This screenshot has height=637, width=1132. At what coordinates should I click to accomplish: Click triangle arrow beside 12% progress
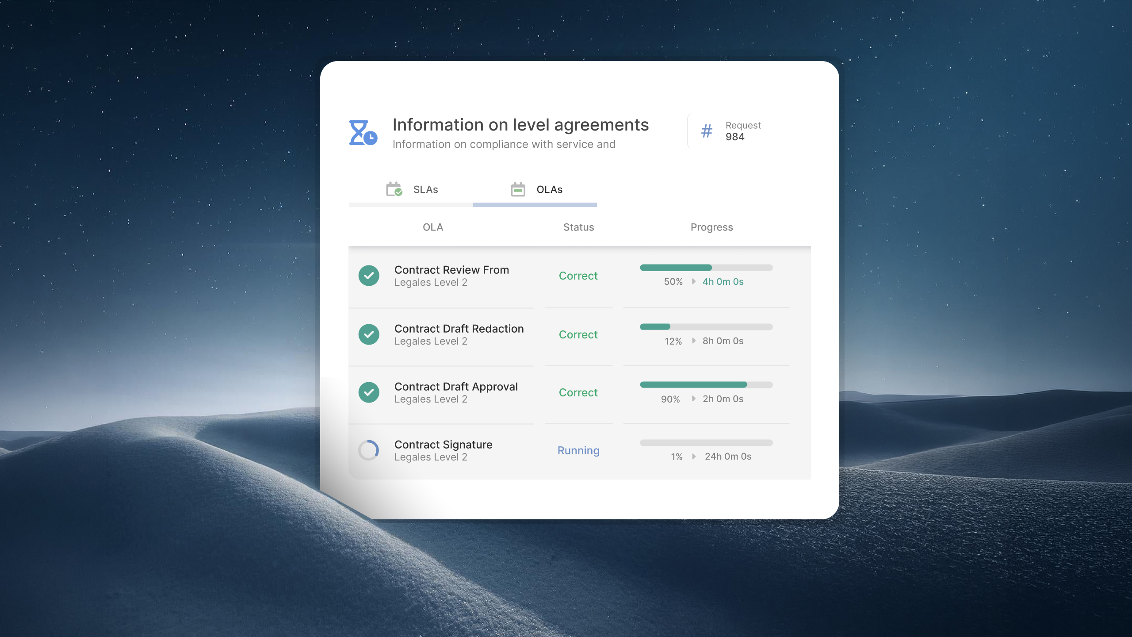[694, 341]
